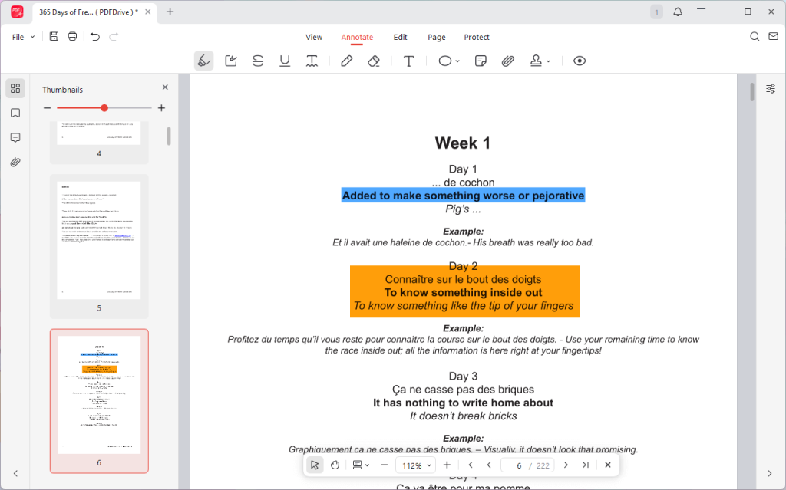Jump to the last page

(585, 464)
